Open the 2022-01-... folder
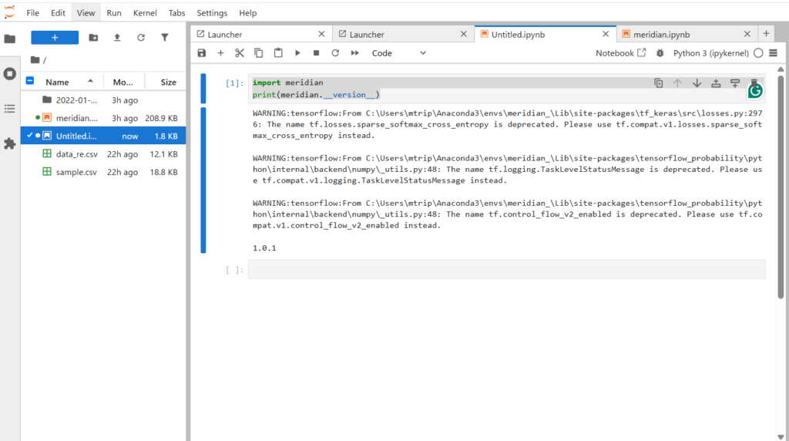789x441 pixels. (103, 100)
